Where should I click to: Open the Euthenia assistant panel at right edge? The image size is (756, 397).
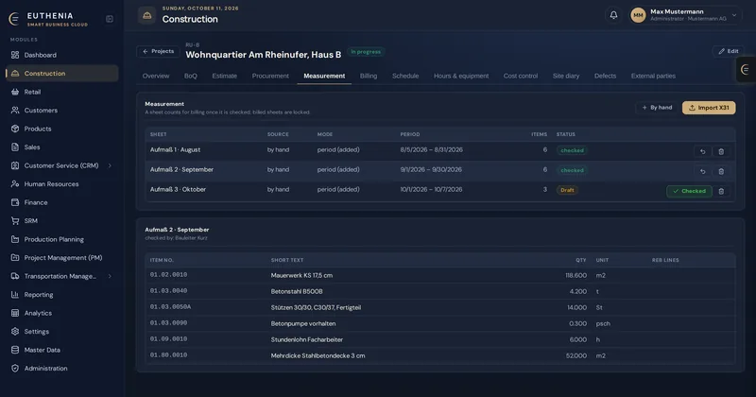tap(746, 69)
